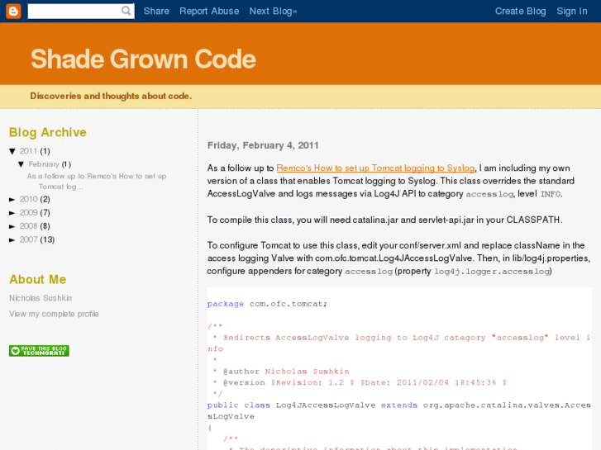This screenshot has width=601, height=450.
Task: Open the Share menu in the navbar
Action: click(156, 11)
